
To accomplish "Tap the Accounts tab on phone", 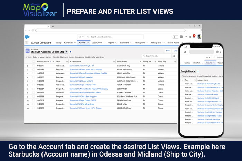I will pos(209,63).
